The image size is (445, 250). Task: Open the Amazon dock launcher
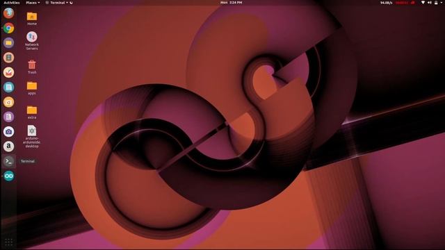9,147
